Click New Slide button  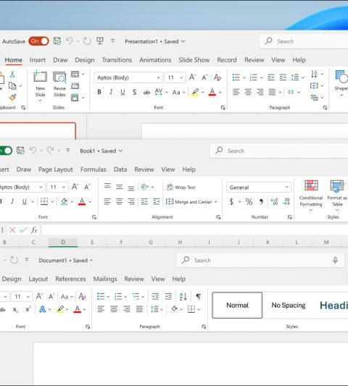tap(40, 86)
